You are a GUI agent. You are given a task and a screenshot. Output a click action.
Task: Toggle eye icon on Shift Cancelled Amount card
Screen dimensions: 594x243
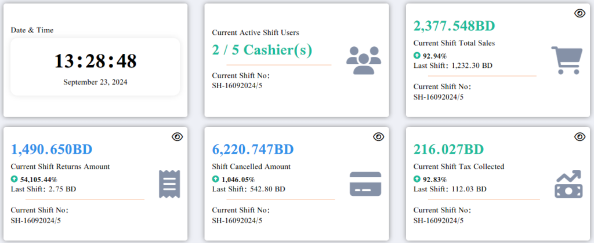click(378, 137)
